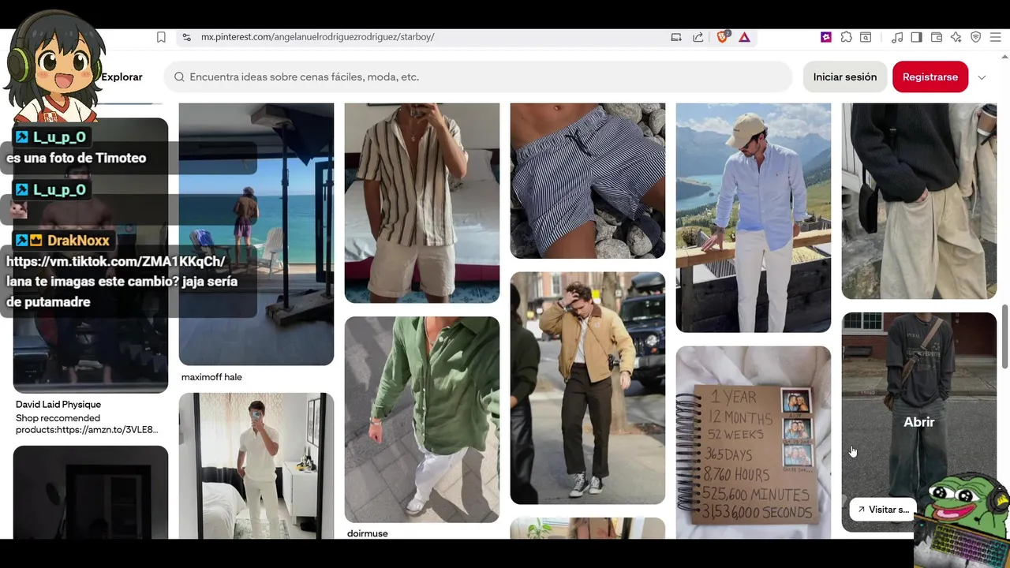
Task: Open the striped blue shorts pin
Action: click(588, 180)
